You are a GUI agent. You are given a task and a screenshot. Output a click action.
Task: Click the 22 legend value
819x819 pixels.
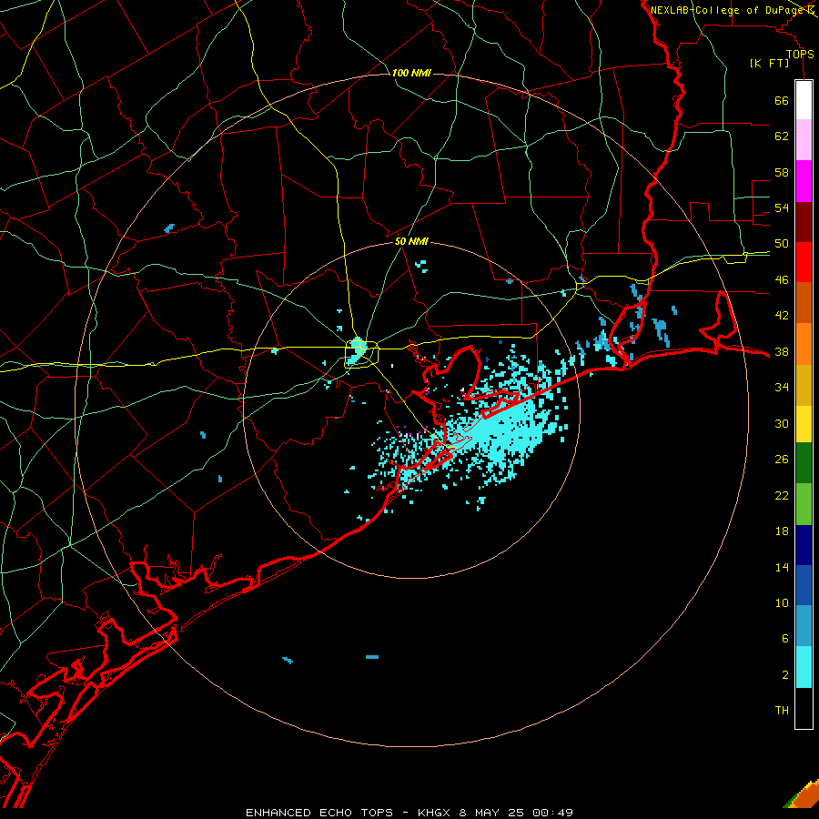(x=782, y=495)
